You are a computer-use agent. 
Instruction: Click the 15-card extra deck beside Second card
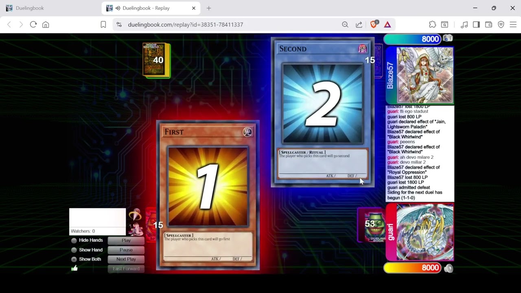pyautogui.click(x=378, y=60)
